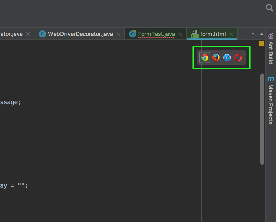Launch Safari browser preview icon

click(x=227, y=58)
